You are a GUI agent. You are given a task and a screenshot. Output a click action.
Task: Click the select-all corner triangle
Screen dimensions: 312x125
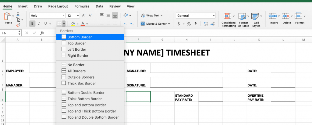point(3,40)
